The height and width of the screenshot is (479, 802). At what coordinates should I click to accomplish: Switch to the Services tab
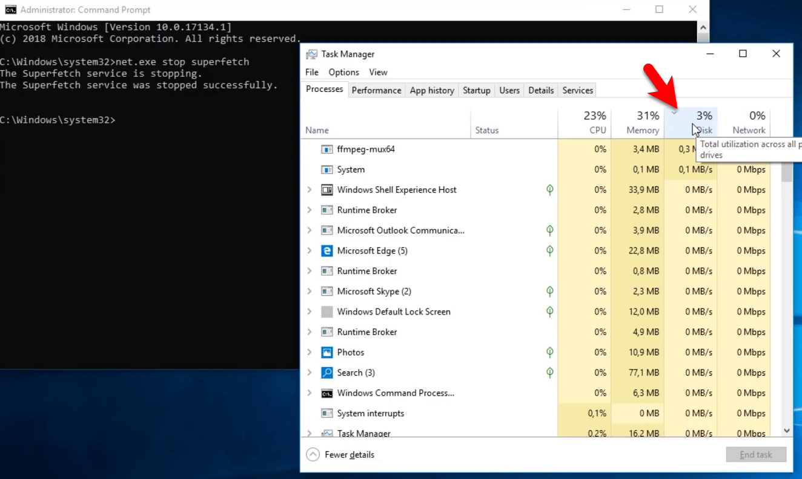(578, 90)
